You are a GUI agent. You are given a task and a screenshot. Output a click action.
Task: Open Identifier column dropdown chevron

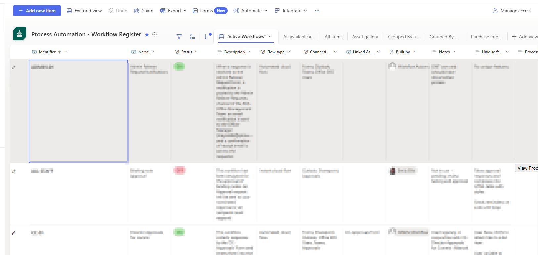(x=66, y=52)
